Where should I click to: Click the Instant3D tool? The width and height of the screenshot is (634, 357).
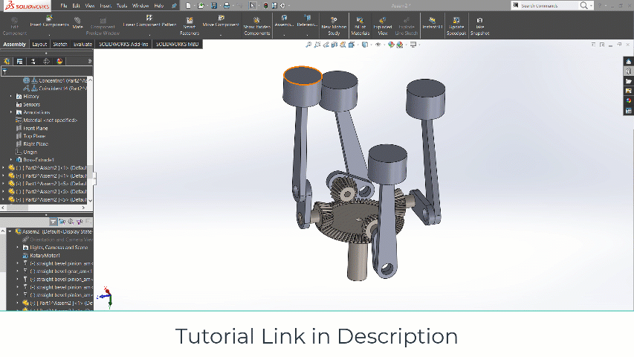[433, 23]
